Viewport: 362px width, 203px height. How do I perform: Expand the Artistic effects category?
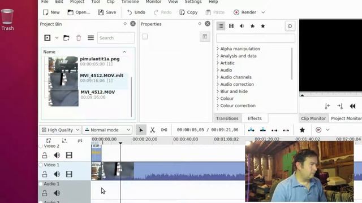[218, 63]
